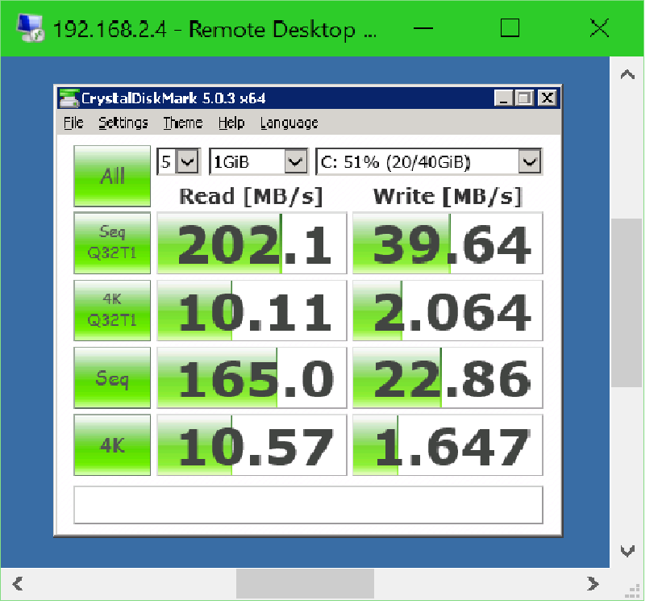Open the test run count dropdown
Viewport: 658px width, 609px height.
187,162
